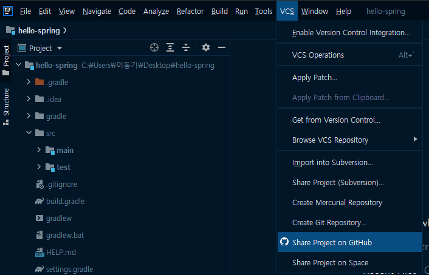
Task: Expand the .idea folder chevron
Action: [29, 99]
